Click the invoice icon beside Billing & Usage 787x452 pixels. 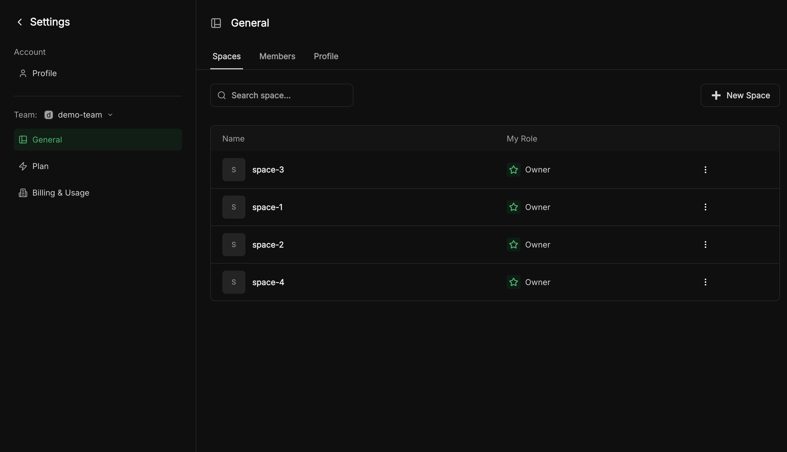[x=23, y=192]
